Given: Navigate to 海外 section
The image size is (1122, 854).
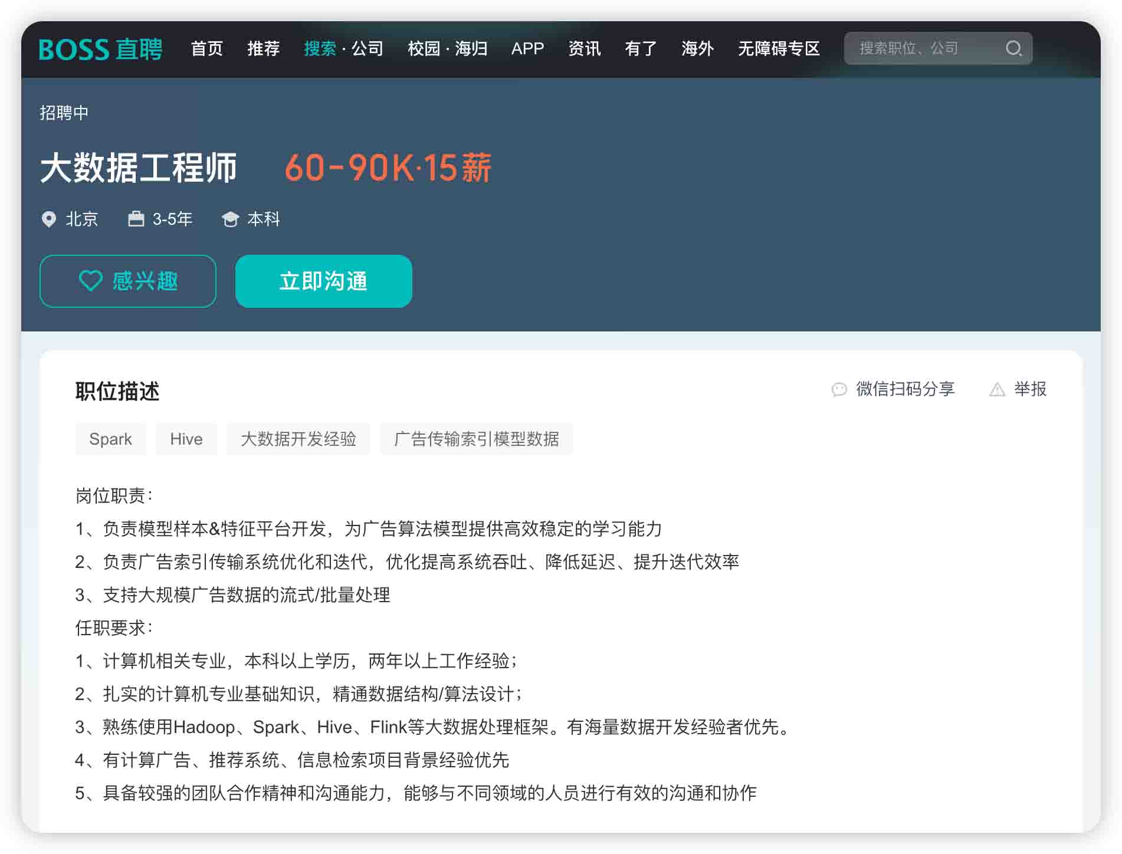Looking at the screenshot, I should (698, 48).
